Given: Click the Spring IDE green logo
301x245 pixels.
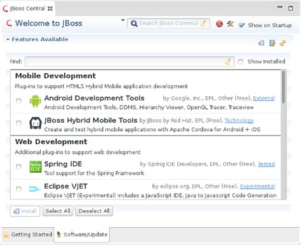Looking at the screenshot, I should coord(36,166).
